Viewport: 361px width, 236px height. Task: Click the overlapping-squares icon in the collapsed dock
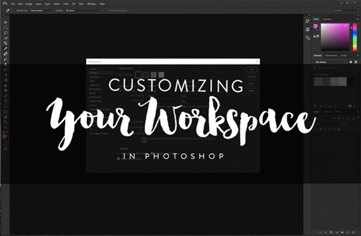307,37
